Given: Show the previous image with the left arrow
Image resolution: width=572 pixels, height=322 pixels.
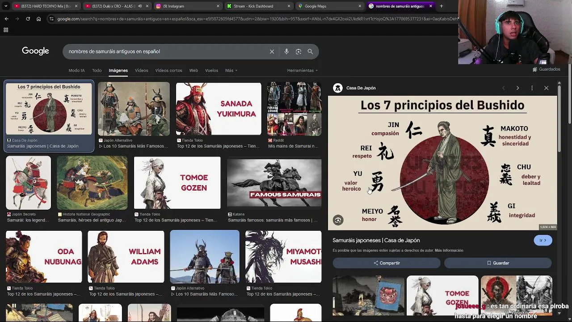Looking at the screenshot, I should (503, 88).
